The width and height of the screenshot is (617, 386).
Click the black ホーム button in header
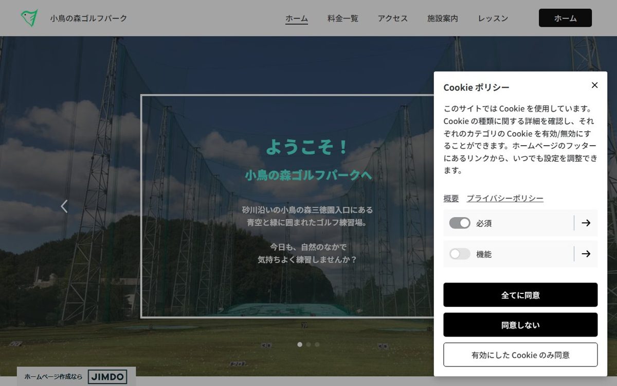(565, 18)
